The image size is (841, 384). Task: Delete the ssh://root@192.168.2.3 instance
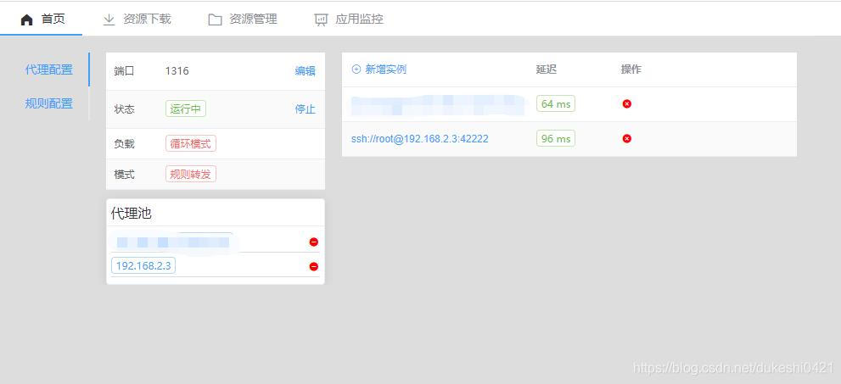(x=626, y=139)
